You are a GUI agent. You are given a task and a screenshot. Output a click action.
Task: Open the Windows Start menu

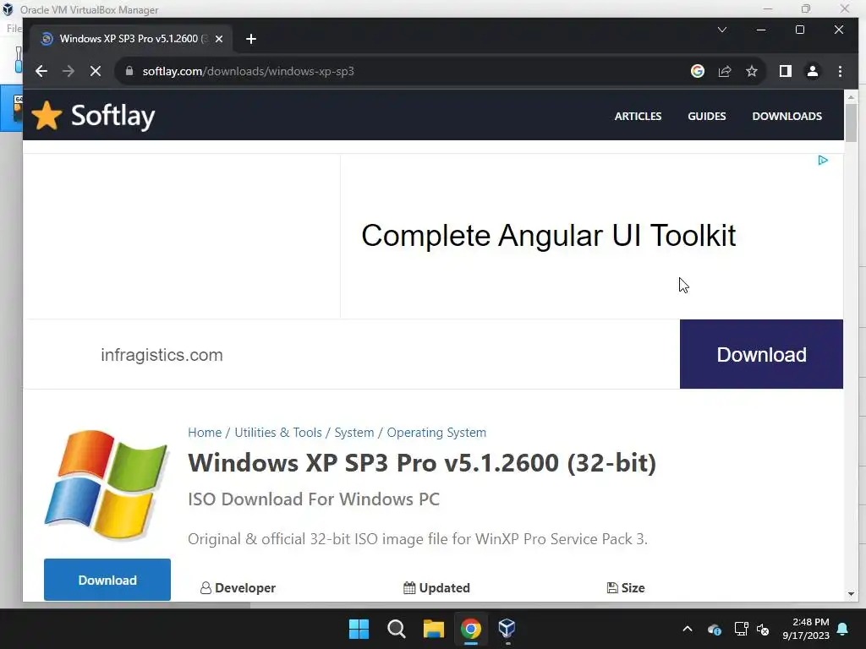359,629
